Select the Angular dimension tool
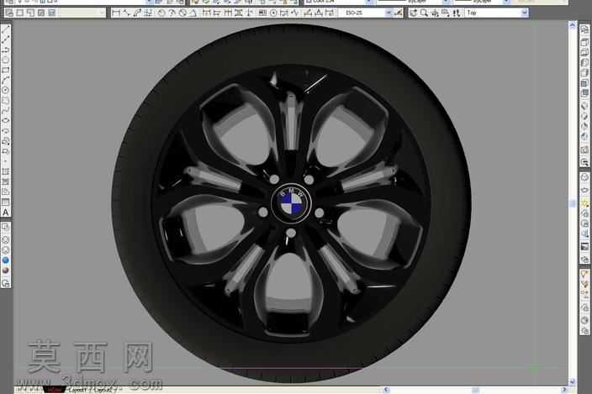This screenshot has height=394, width=592. pyautogui.click(x=193, y=13)
